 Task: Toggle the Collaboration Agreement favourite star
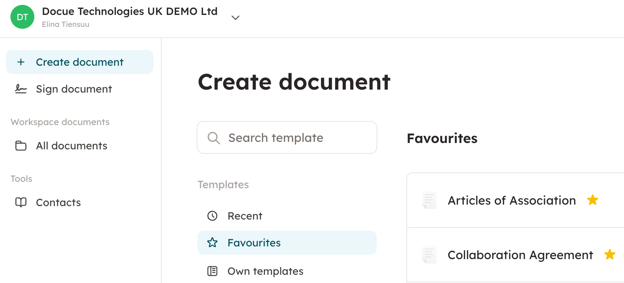tap(610, 255)
